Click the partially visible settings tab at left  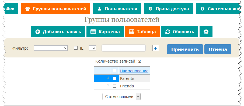tap(11, 9)
